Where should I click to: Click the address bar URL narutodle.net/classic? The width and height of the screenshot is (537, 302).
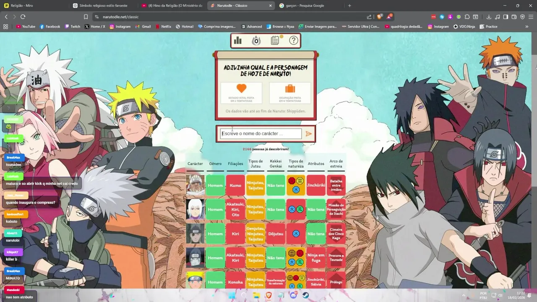click(120, 17)
